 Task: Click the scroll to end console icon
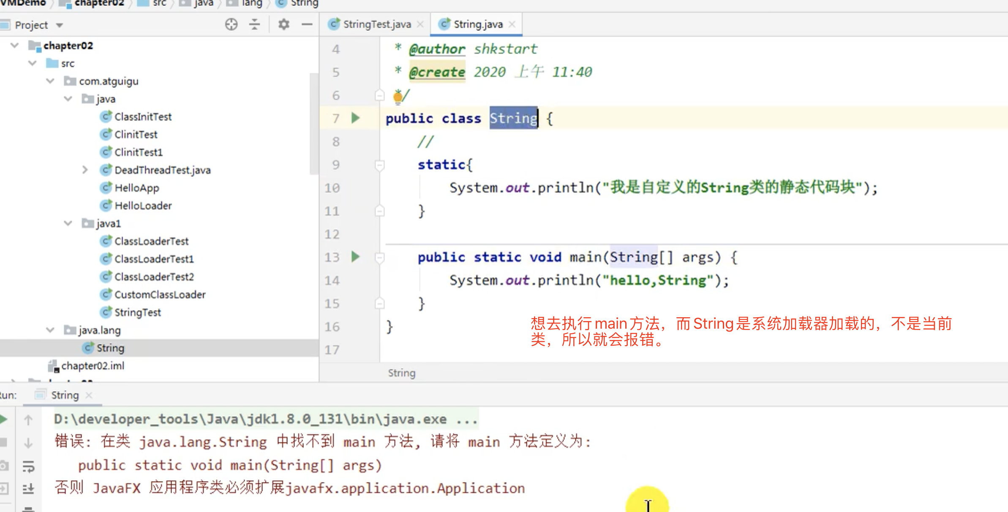(28, 489)
